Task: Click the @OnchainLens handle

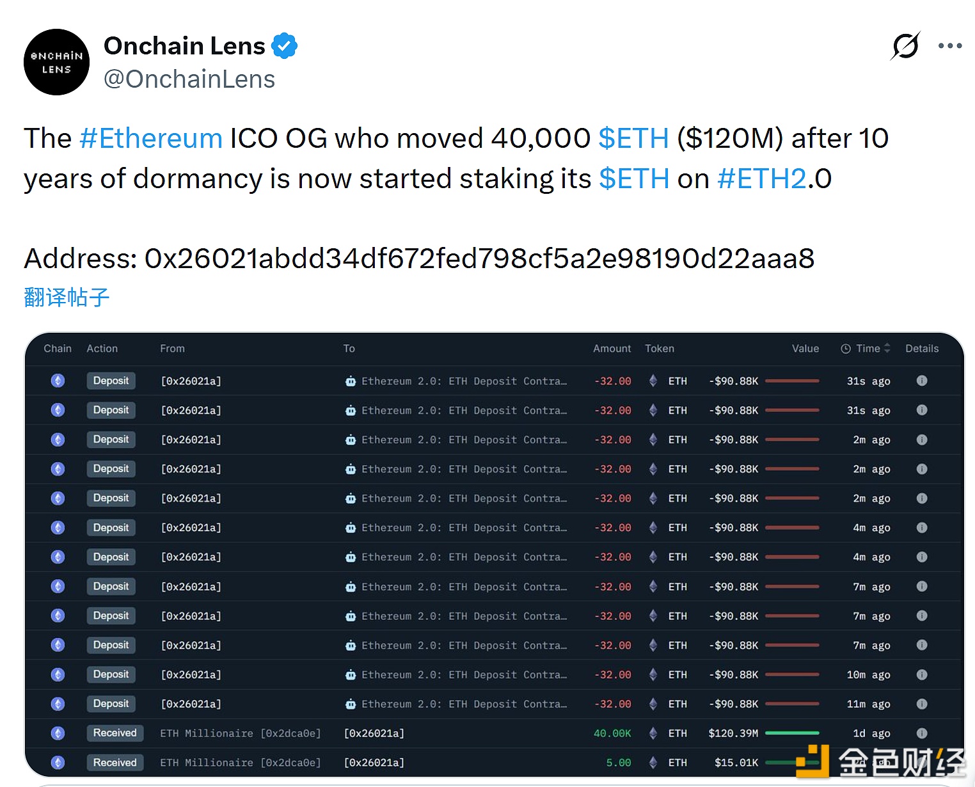Action: 189,79
